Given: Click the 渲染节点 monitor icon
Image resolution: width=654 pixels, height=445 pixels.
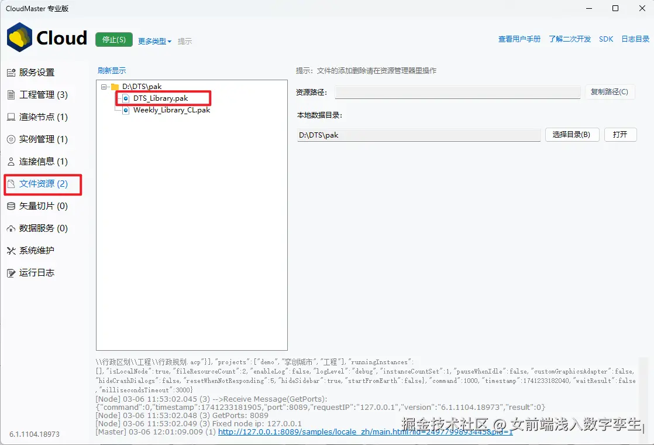Looking at the screenshot, I should click(x=11, y=117).
